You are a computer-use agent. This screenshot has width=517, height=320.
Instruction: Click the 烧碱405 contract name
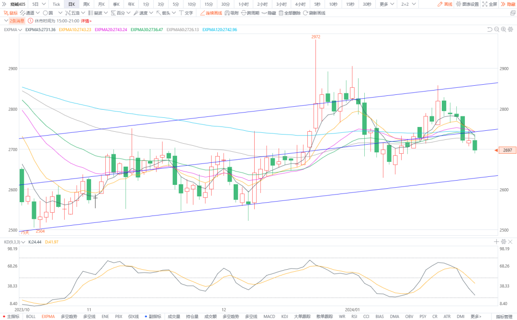[18, 4]
